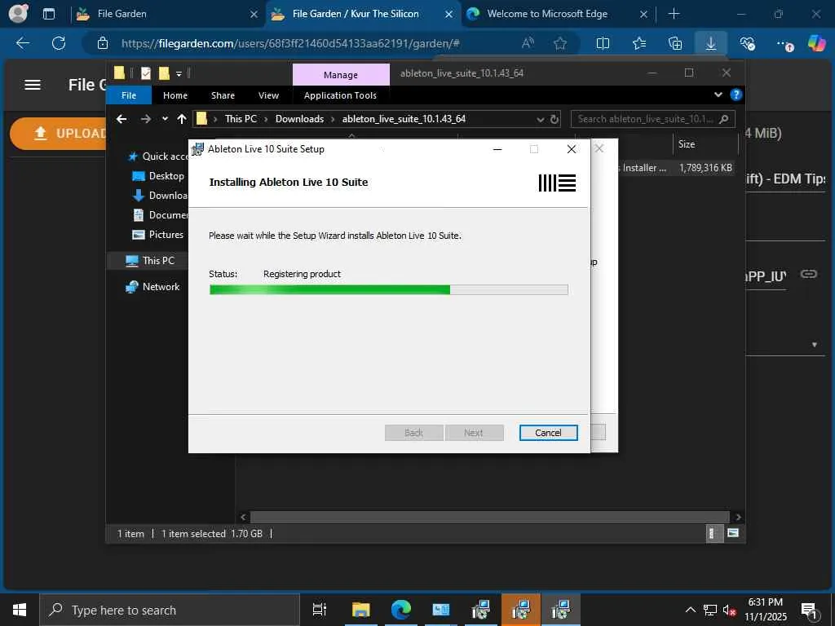Refresh the Explorer address bar
Screen dimensions: 835x626
[554, 119]
